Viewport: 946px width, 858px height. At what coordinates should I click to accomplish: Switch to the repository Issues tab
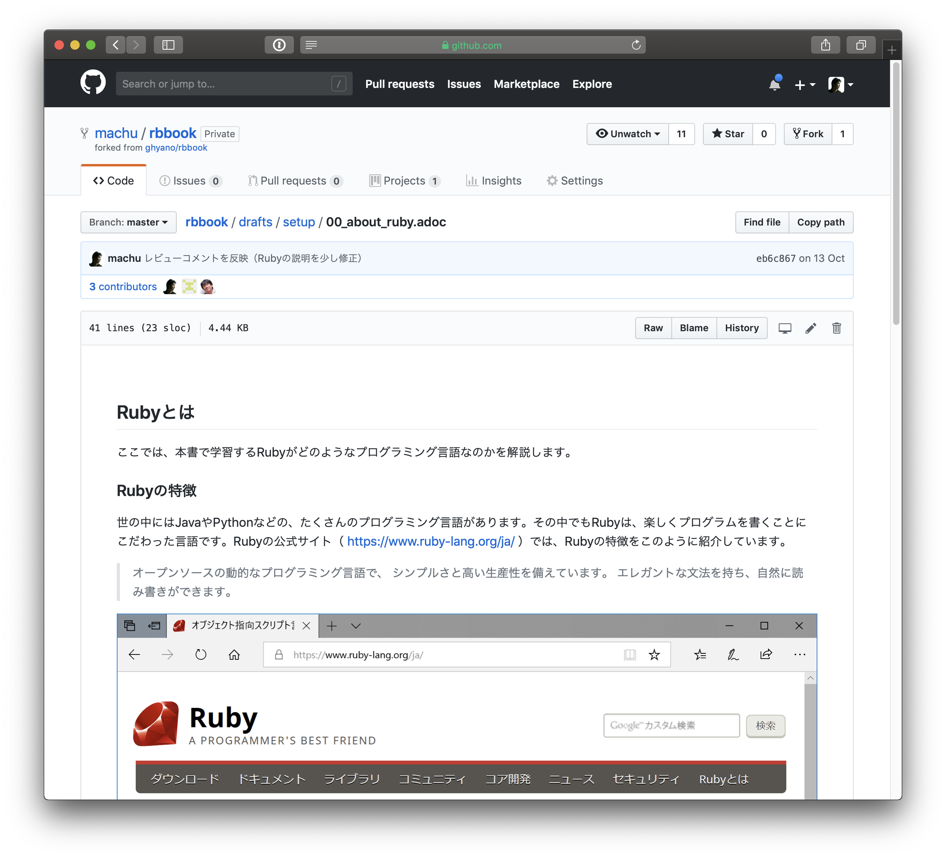click(191, 181)
